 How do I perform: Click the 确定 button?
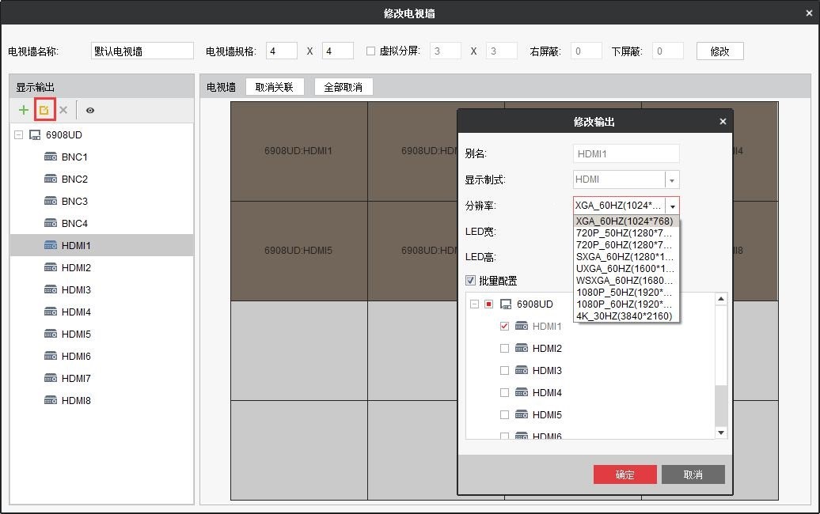(x=624, y=474)
